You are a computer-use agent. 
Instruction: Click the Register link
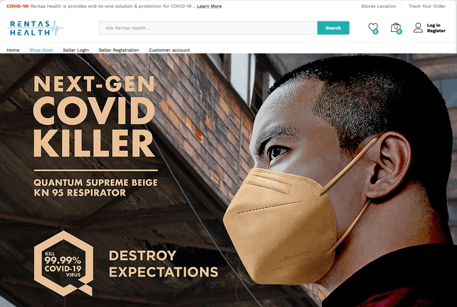[x=436, y=31]
